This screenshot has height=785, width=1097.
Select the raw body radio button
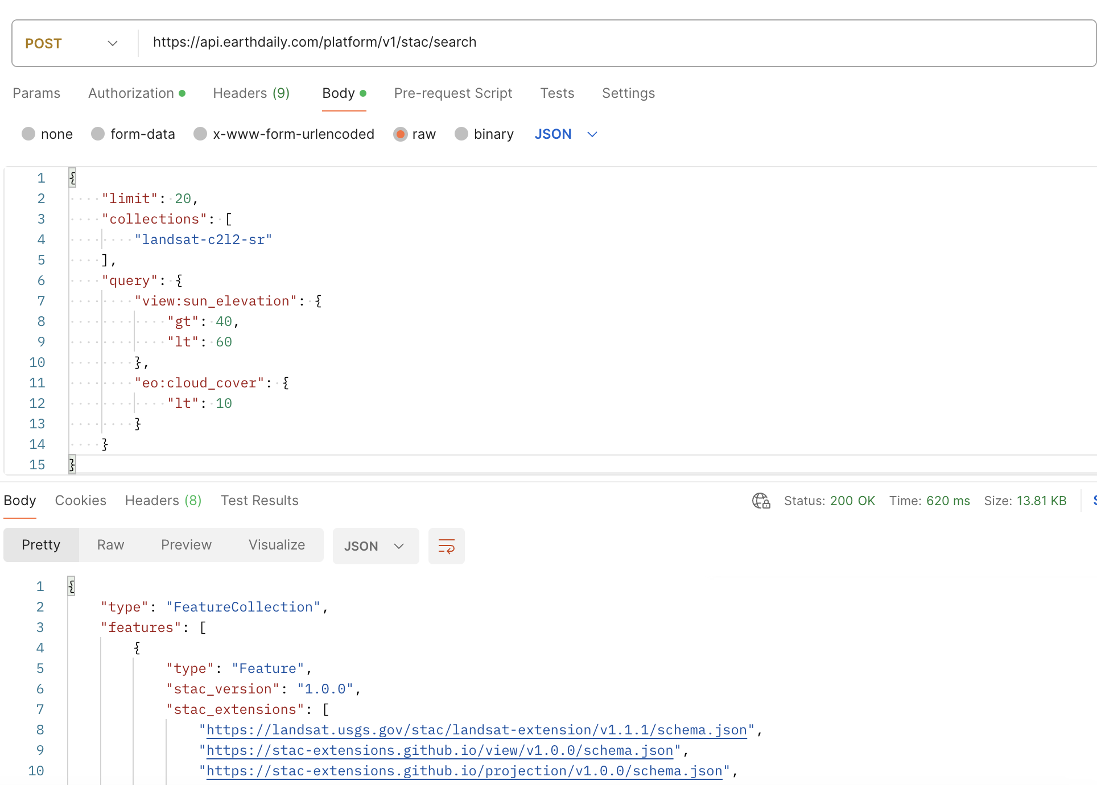point(401,134)
